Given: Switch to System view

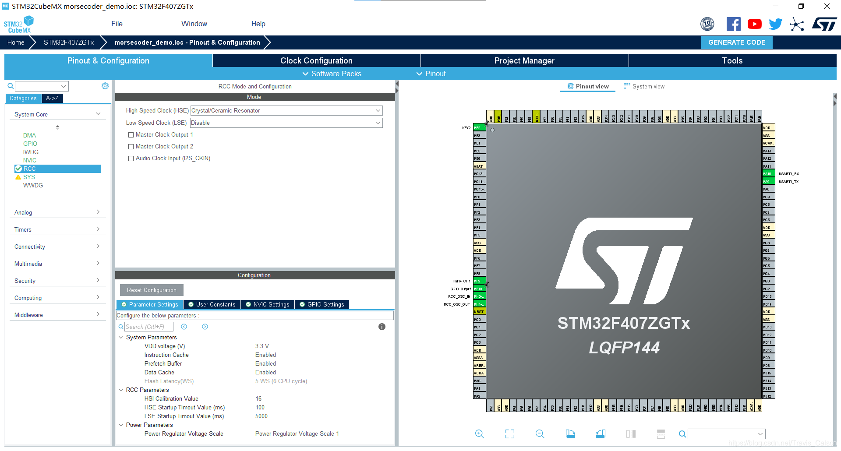Looking at the screenshot, I should [x=644, y=86].
